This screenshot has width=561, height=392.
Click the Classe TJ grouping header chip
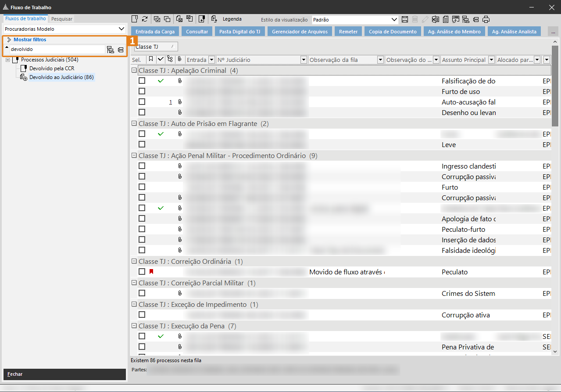click(x=156, y=47)
